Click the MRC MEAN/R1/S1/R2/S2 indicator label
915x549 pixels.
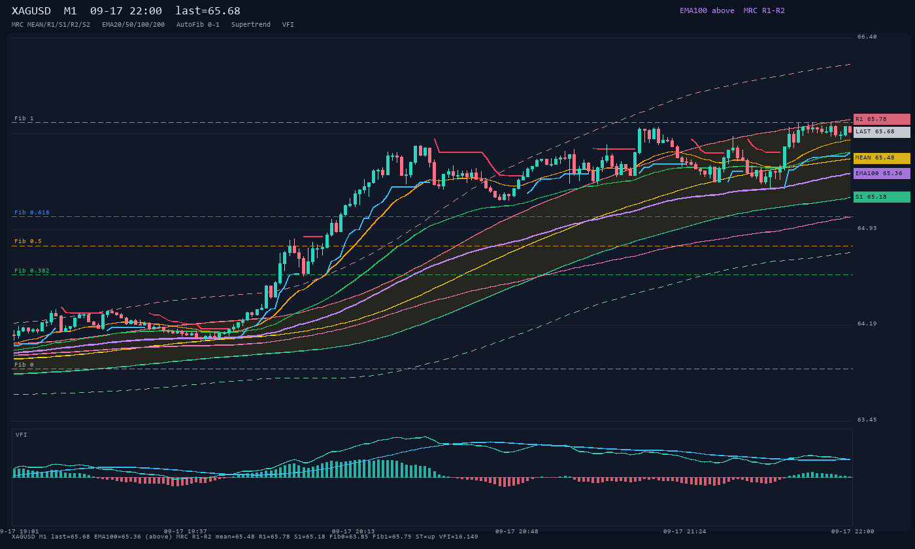pyautogui.click(x=51, y=25)
